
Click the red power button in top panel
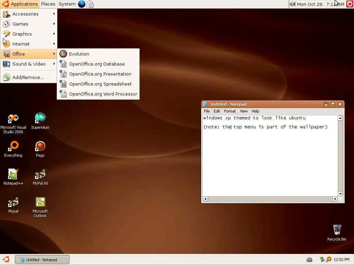pyautogui.click(x=350, y=4)
